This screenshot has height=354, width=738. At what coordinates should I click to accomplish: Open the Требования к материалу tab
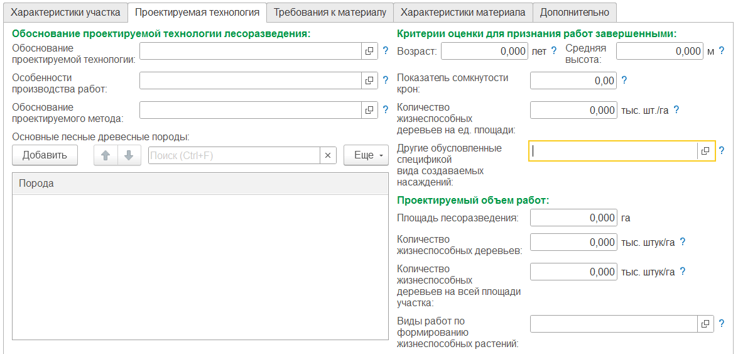coord(330,12)
